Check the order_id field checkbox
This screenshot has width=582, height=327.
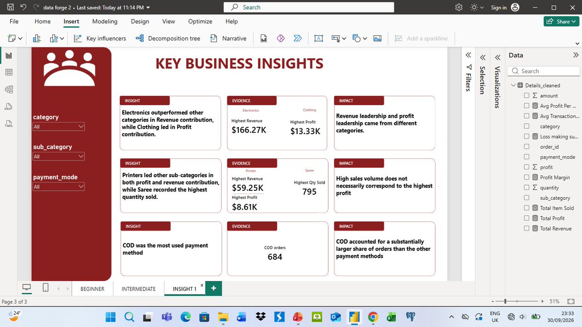point(526,147)
